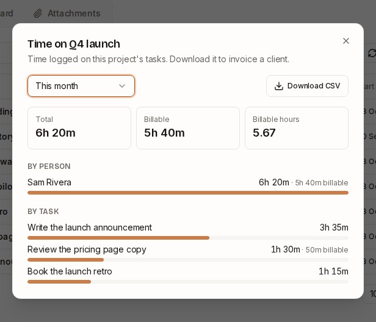
Task: Select the Total 6h 20m card
Action: pyautogui.click(x=79, y=128)
